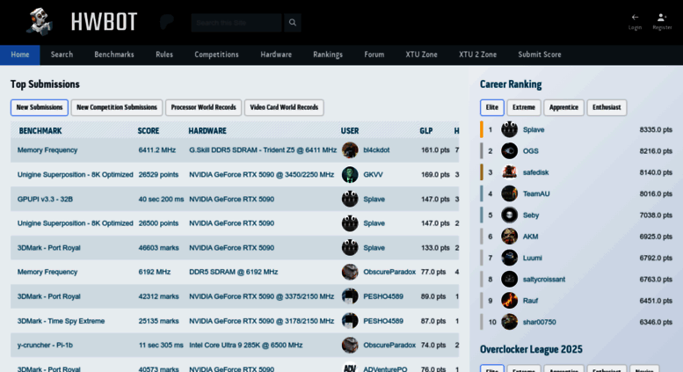Open the Home menu item
683x372 pixels.
pyautogui.click(x=20, y=55)
